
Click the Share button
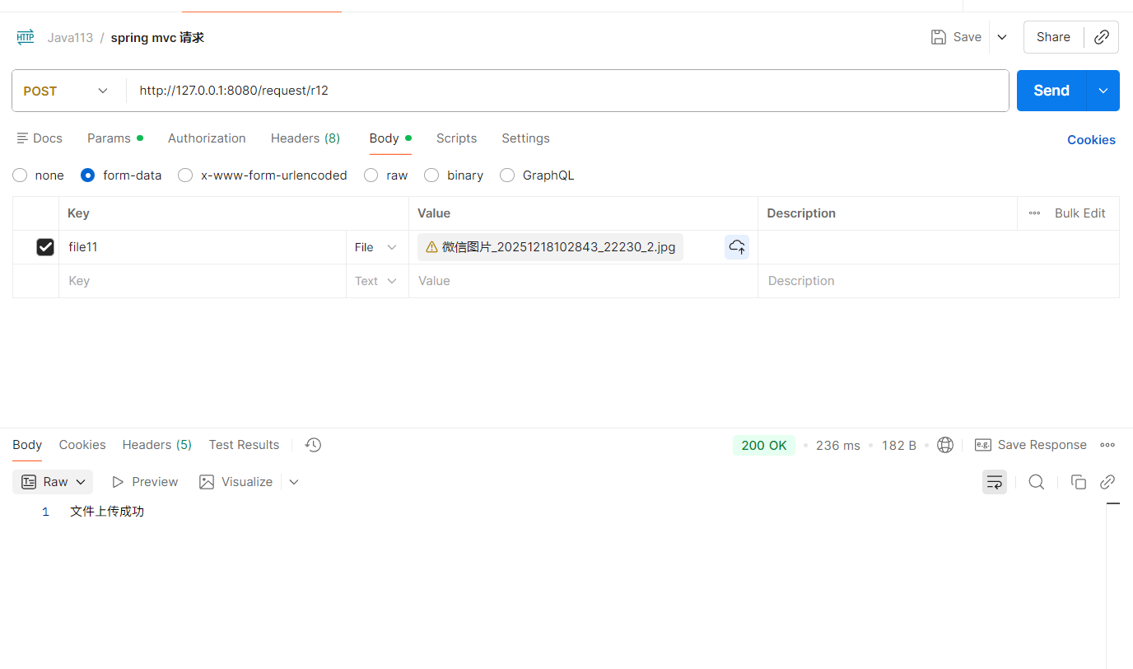pos(1053,37)
